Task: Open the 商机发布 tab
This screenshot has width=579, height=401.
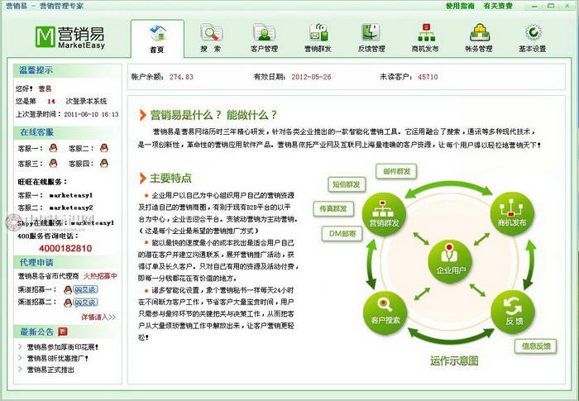Action: coord(425,39)
